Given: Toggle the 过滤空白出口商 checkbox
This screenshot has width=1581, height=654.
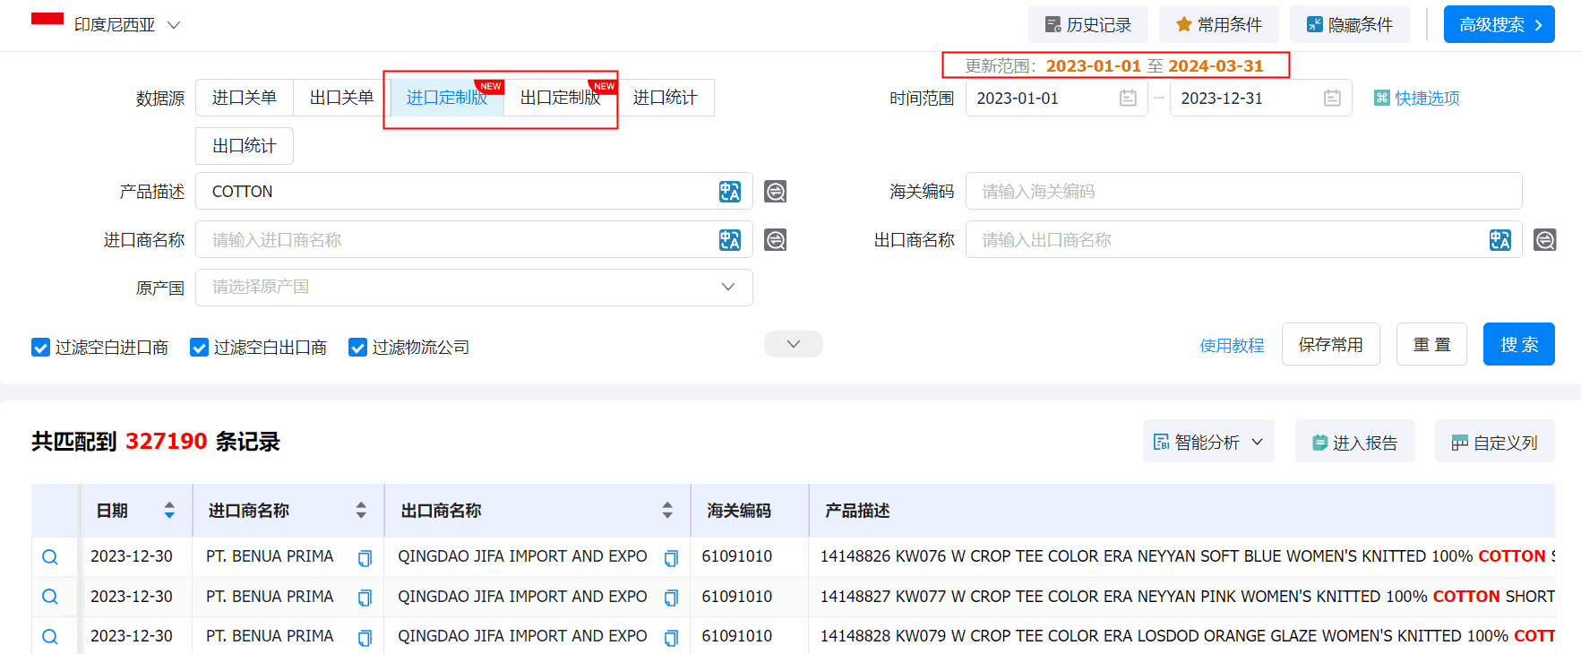Looking at the screenshot, I should (199, 348).
